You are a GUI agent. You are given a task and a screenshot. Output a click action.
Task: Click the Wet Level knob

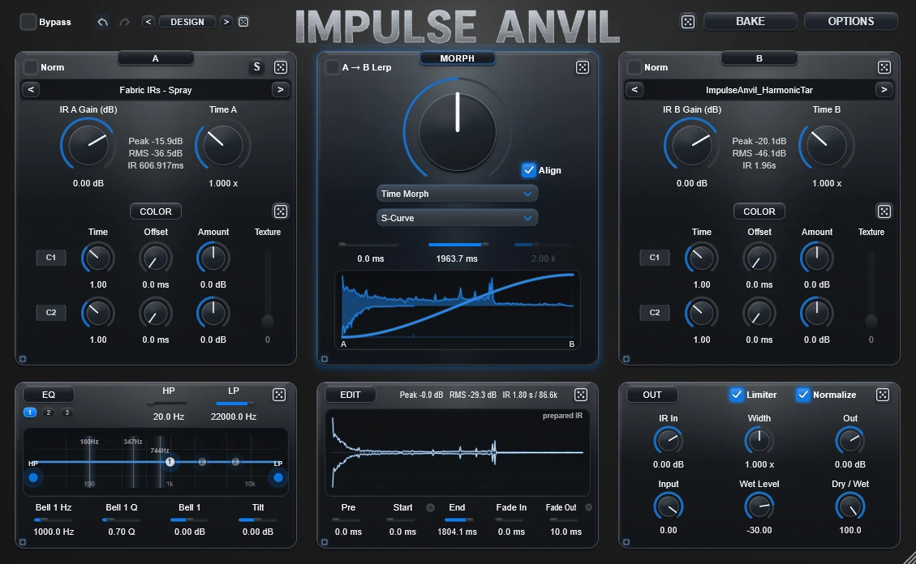click(x=759, y=506)
